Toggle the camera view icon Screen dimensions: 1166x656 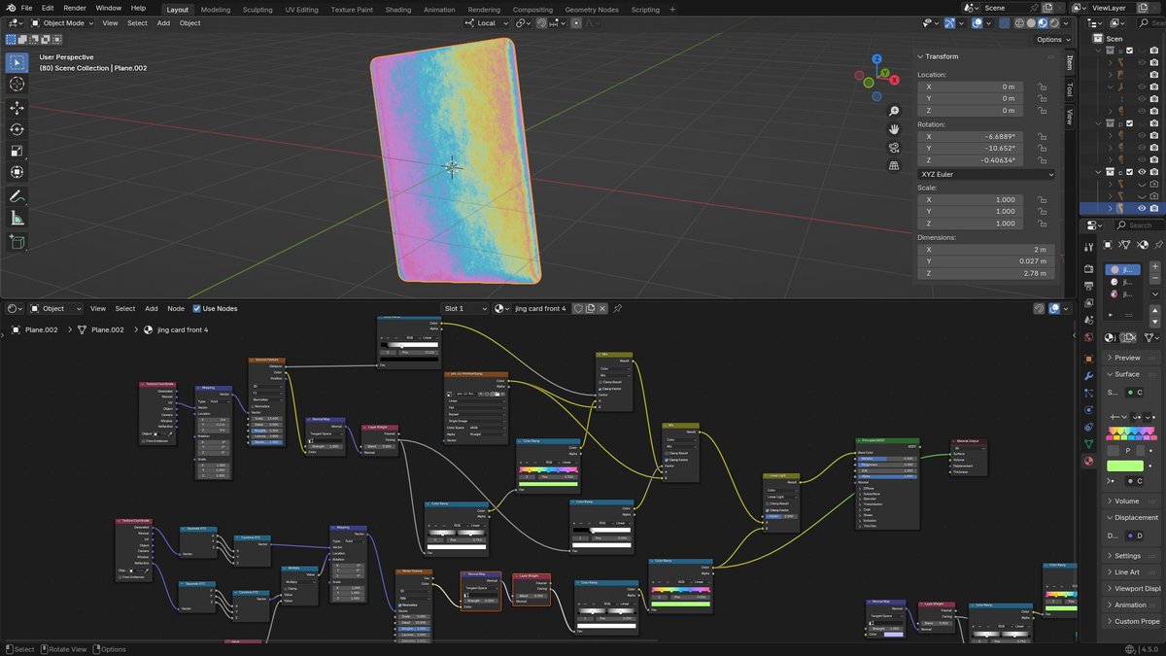894,147
